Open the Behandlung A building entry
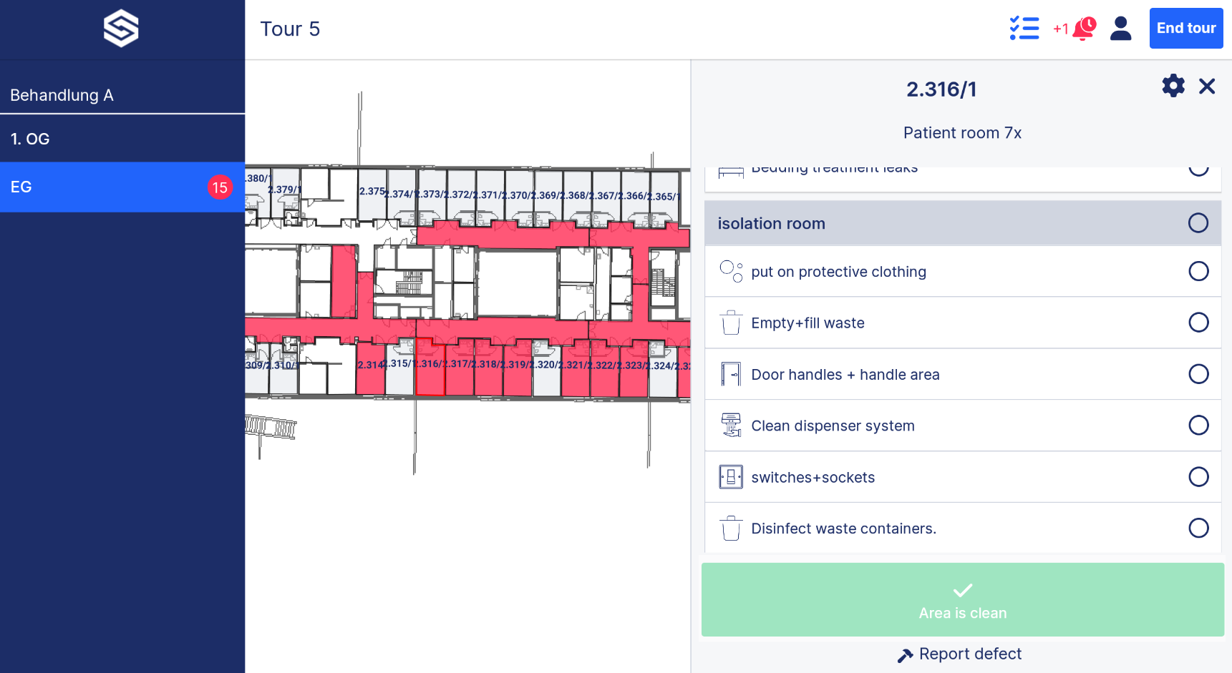This screenshot has height=673, width=1232. (x=122, y=95)
